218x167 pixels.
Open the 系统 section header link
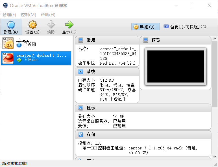91,72
